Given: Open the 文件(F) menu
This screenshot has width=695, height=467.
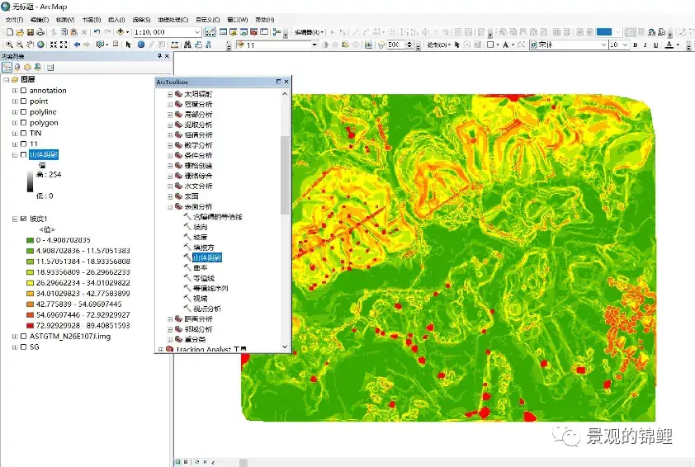Looking at the screenshot, I should [15, 19].
